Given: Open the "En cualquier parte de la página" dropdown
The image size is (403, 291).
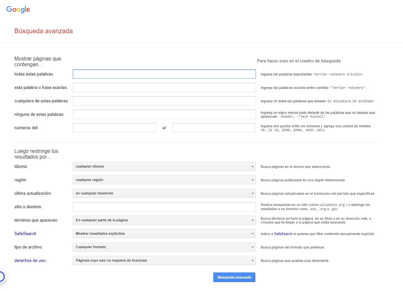Looking at the screenshot, I should coord(164,220).
